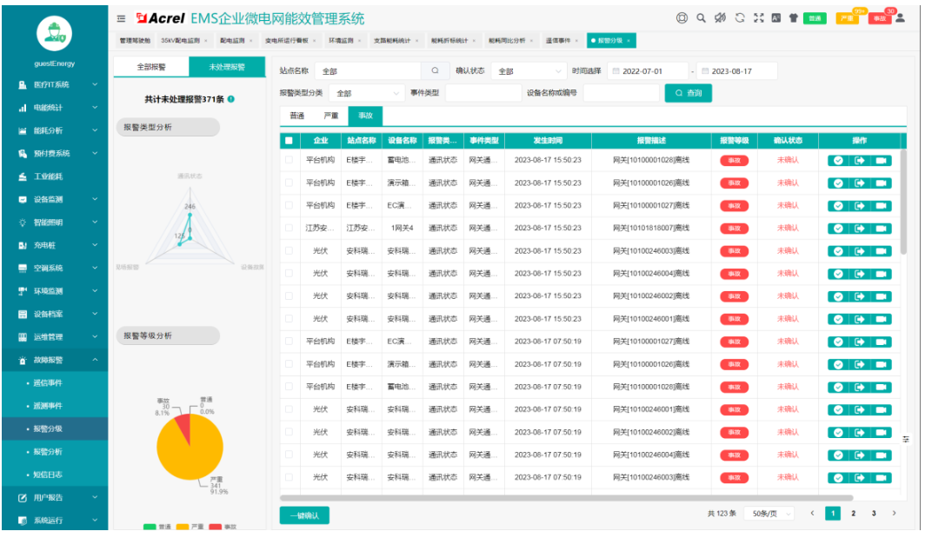Enter fullscreen mode using expand icon

point(759,18)
